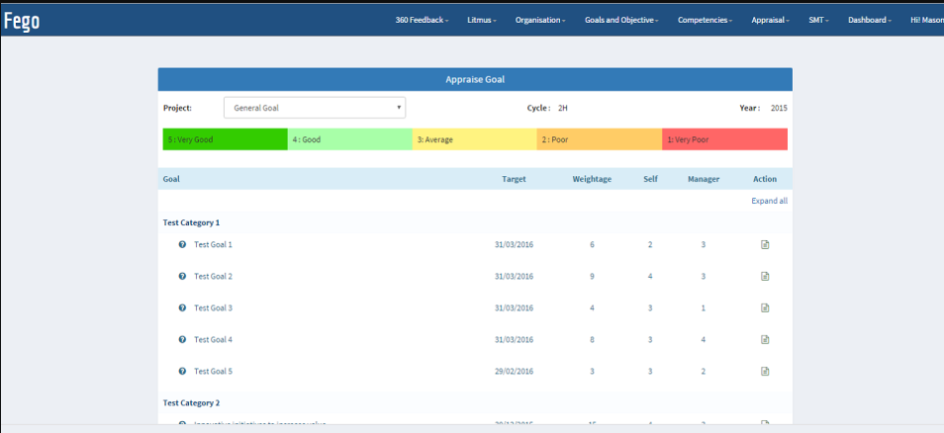Open the Appraisal menu
Screen dimensions: 944x433
pyautogui.click(x=770, y=20)
